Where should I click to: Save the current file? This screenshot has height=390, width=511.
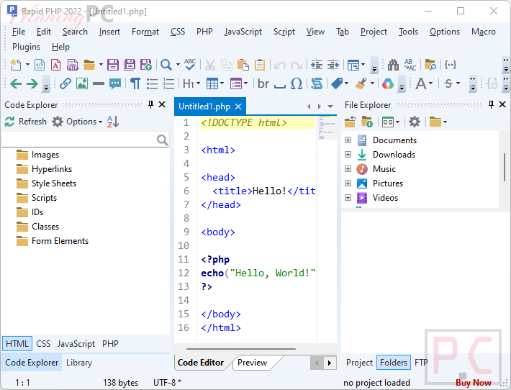[x=113, y=65]
